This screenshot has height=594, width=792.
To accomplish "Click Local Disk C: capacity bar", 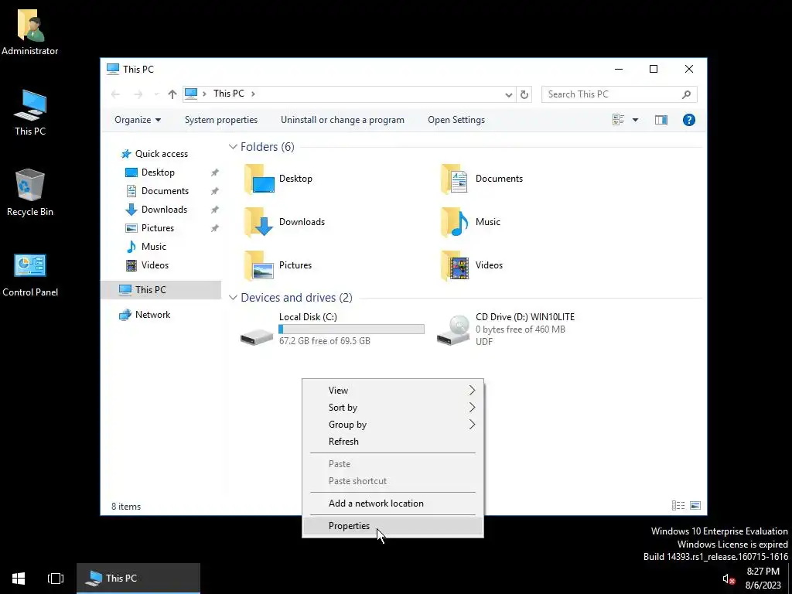I will pyautogui.click(x=352, y=329).
